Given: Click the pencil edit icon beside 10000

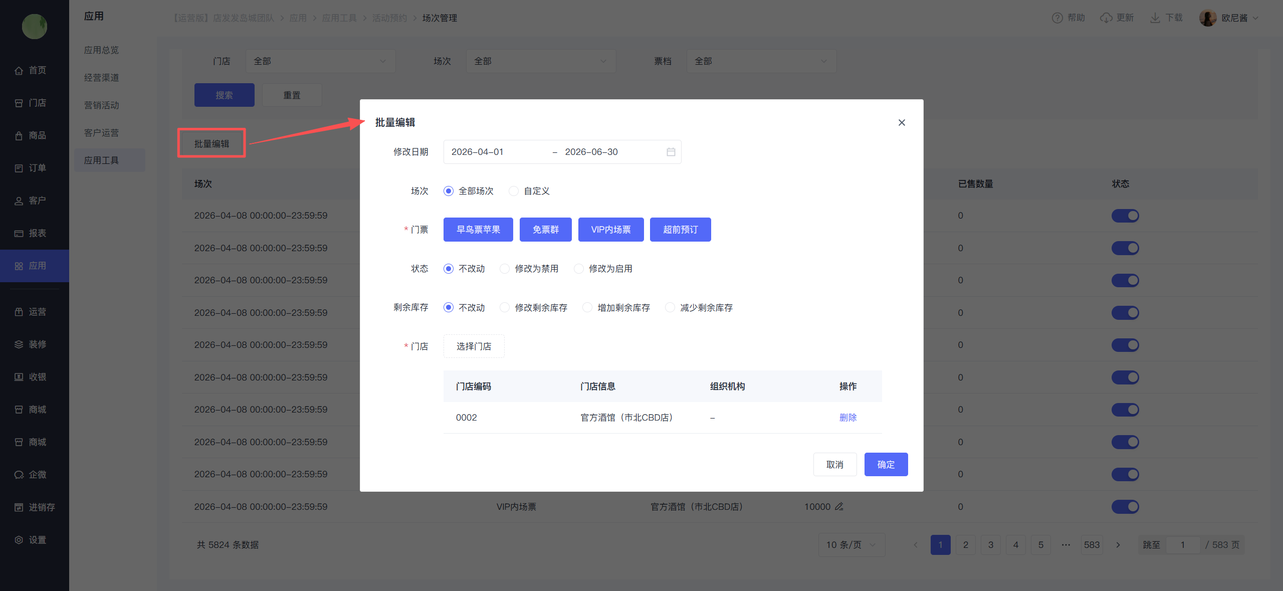Looking at the screenshot, I should pyautogui.click(x=839, y=507).
